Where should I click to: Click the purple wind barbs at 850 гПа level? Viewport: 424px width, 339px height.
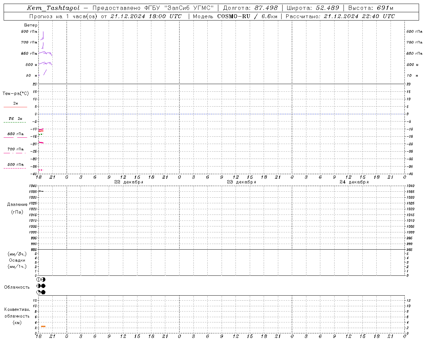pyautogui.click(x=45, y=53)
